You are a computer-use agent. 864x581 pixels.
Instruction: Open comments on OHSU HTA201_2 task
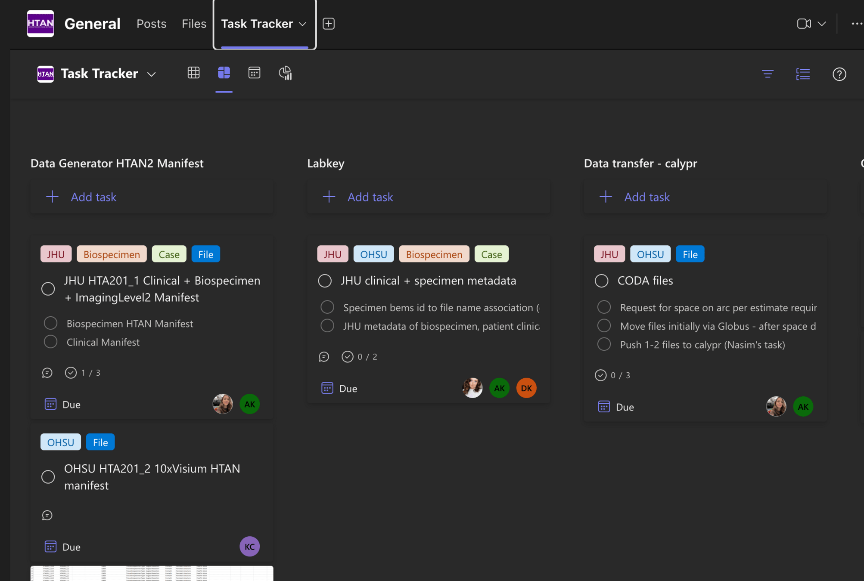click(x=47, y=515)
